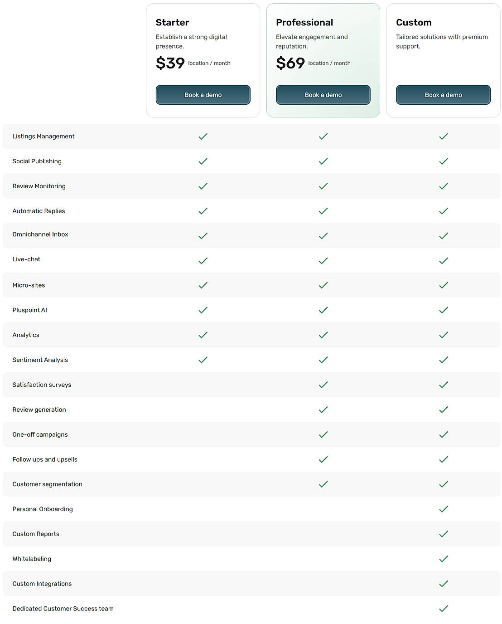This screenshot has width=502, height=624.
Task: Click Starter plan Book a demo button
Action: 203,95
